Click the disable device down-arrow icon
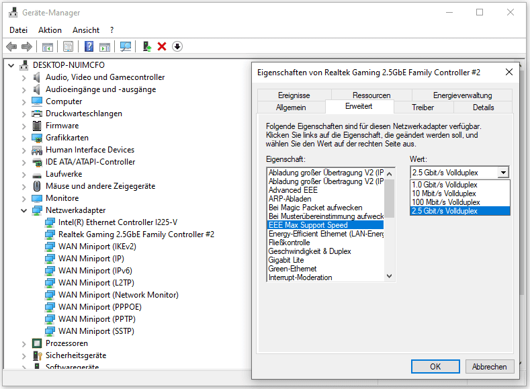This screenshot has height=389, width=530. point(177,46)
